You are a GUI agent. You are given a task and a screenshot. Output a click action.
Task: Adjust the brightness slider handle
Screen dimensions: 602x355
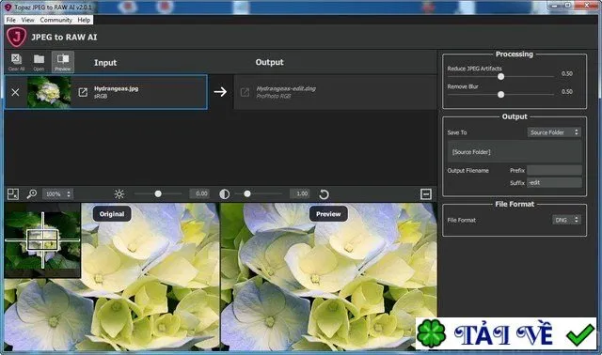click(x=158, y=194)
